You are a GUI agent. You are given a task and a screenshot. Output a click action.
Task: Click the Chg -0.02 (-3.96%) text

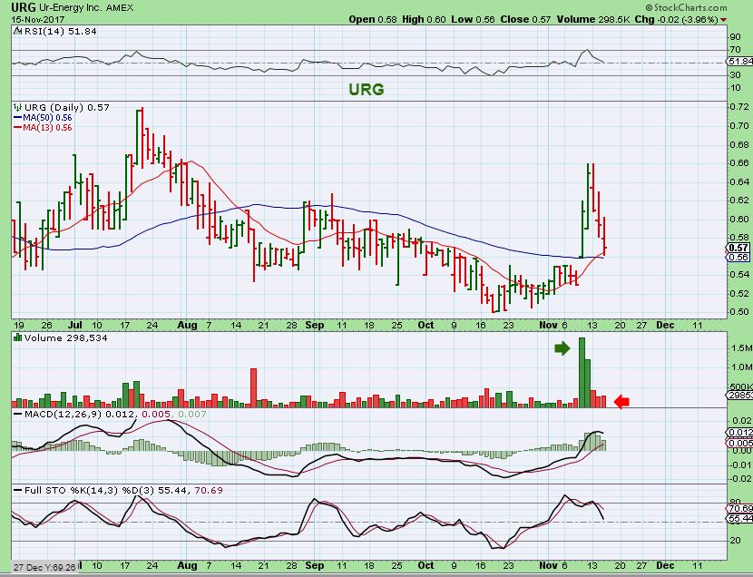pyautogui.click(x=676, y=19)
